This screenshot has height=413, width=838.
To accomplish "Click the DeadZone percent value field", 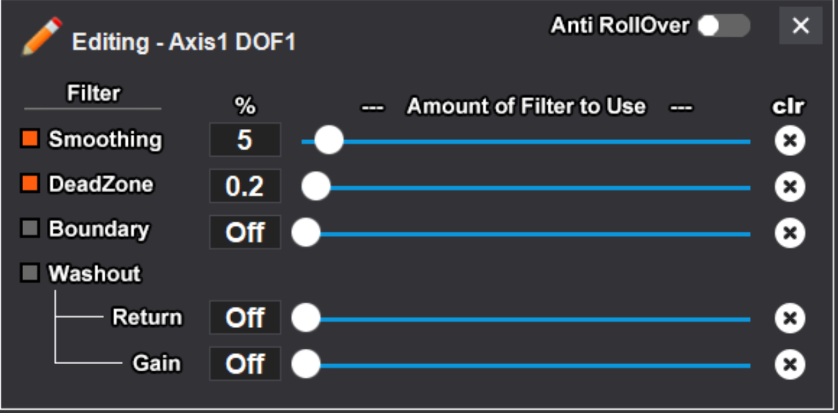I will [x=245, y=186].
